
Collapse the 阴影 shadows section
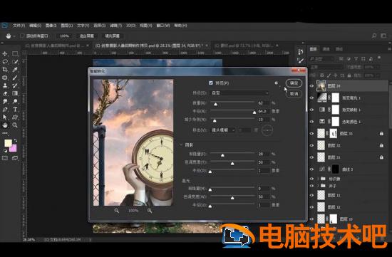181,145
